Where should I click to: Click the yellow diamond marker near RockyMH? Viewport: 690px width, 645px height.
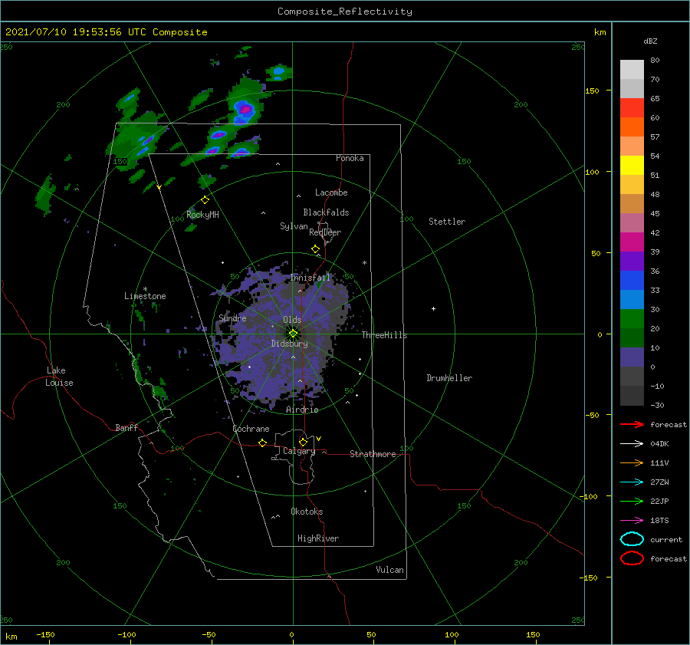[205, 200]
